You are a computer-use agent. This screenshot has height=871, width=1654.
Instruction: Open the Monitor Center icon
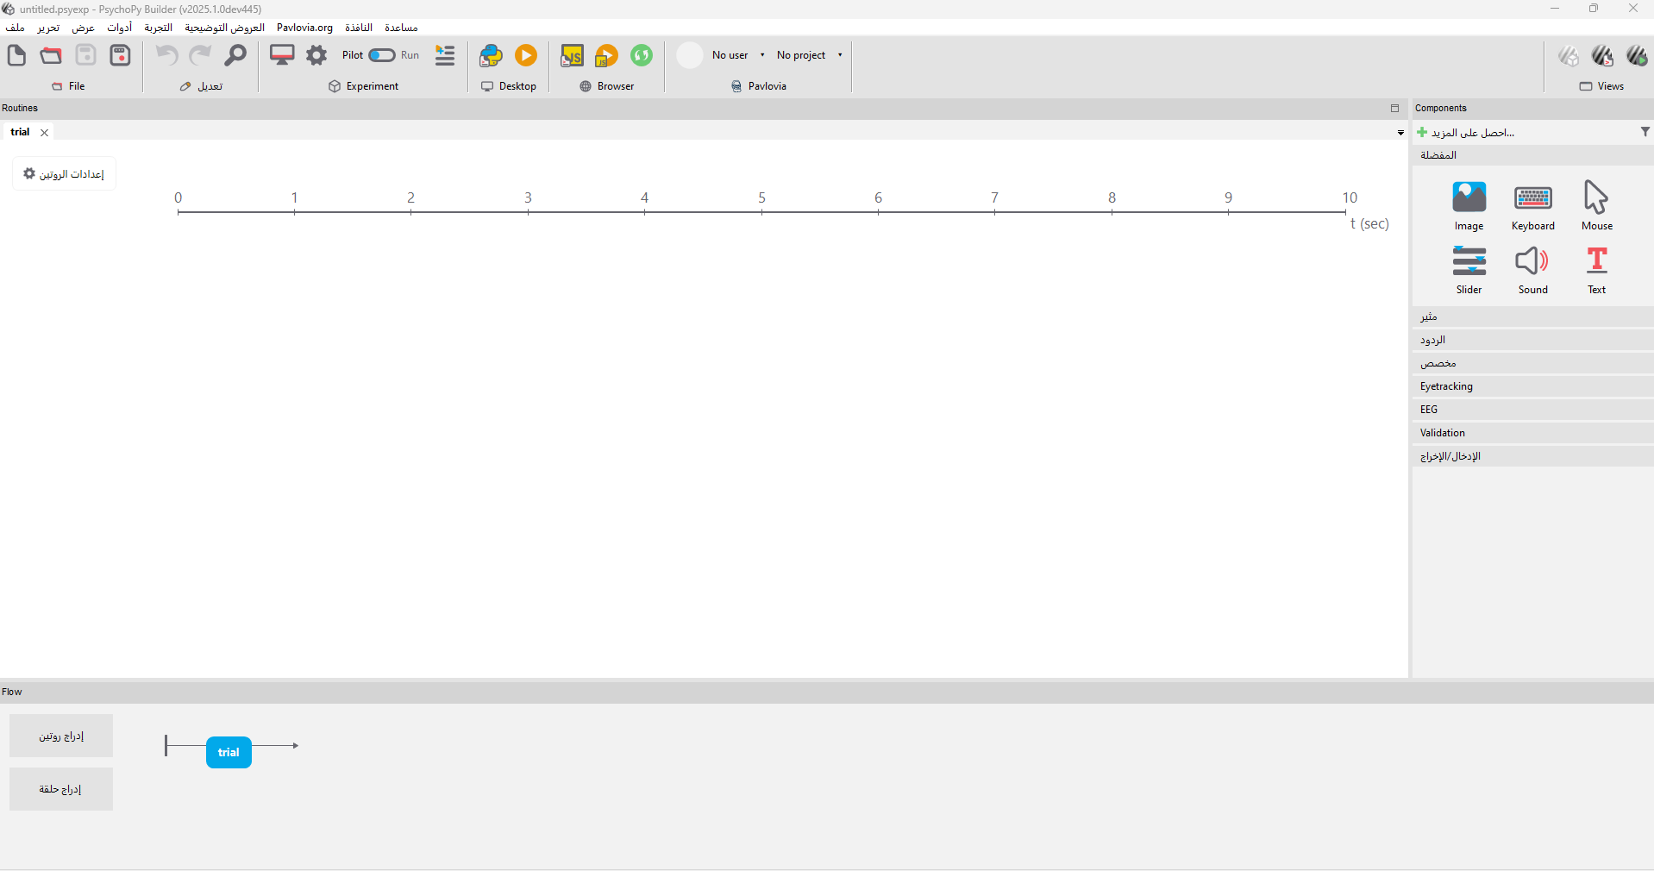click(282, 56)
